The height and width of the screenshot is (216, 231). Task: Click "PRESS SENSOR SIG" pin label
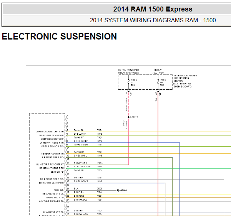point(52,146)
